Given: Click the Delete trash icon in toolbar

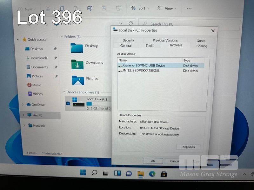Looking at the screenshot, I should [x=118, y=8].
